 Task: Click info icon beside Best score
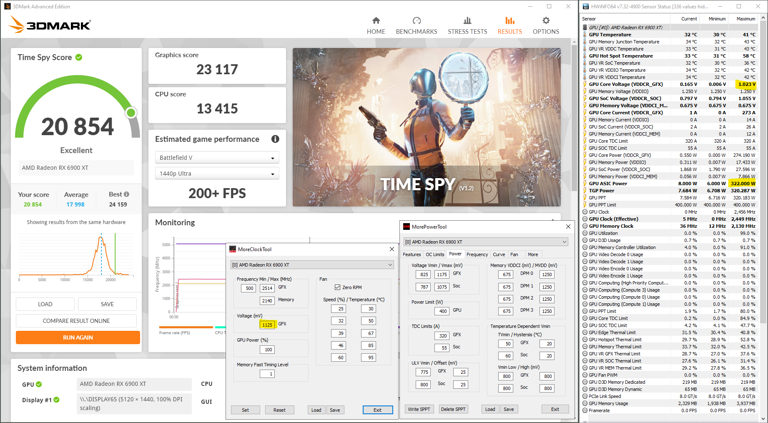126,194
